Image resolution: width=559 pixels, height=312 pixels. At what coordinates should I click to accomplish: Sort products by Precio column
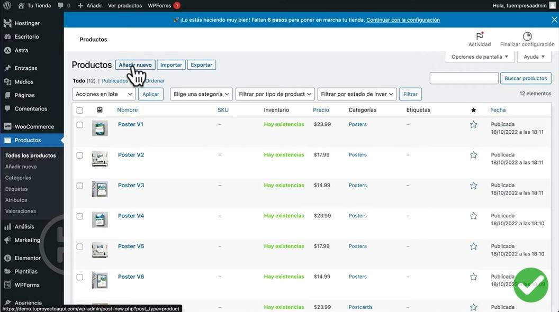pos(321,109)
